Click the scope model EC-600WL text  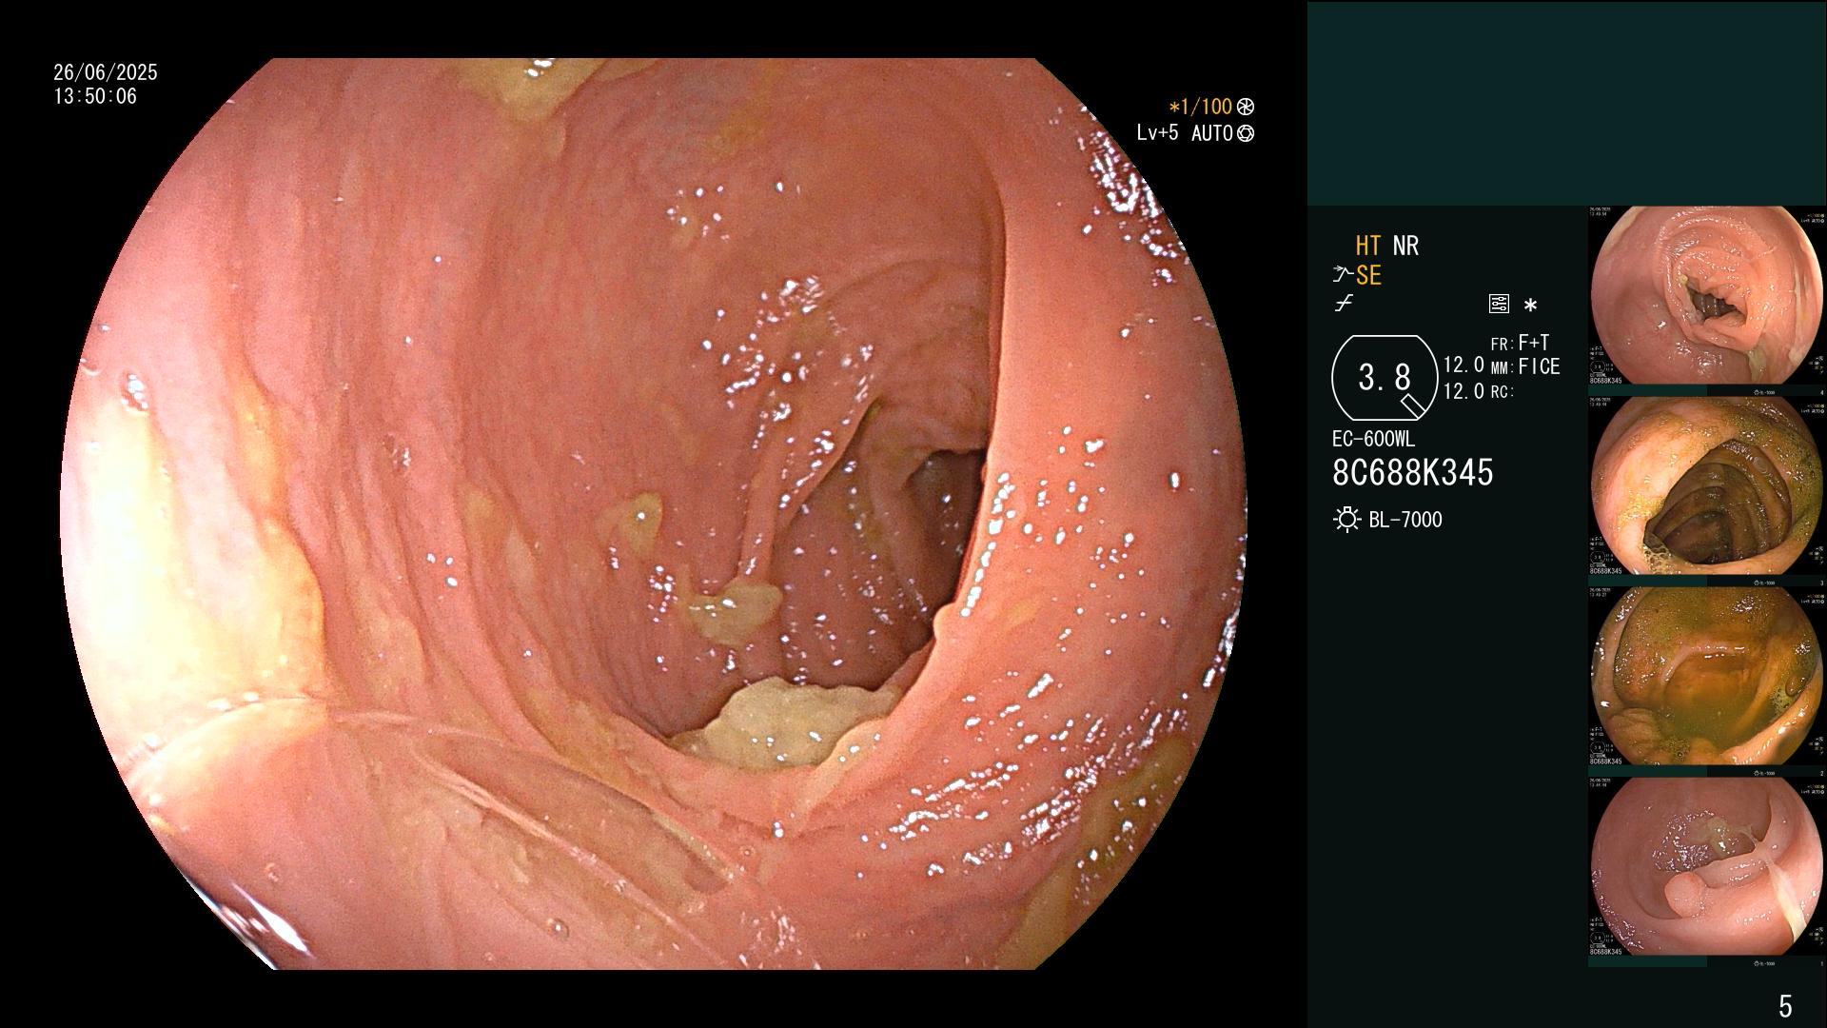1373,439
